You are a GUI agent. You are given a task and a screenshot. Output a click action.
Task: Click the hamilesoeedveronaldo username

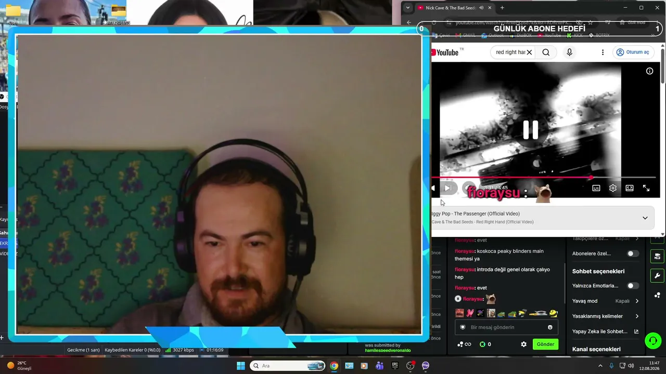pos(388,351)
